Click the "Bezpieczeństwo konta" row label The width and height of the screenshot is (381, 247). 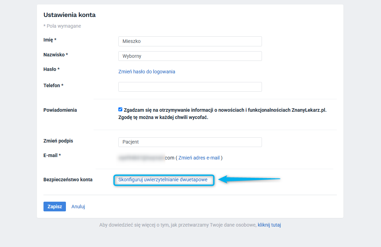pyautogui.click(x=68, y=180)
